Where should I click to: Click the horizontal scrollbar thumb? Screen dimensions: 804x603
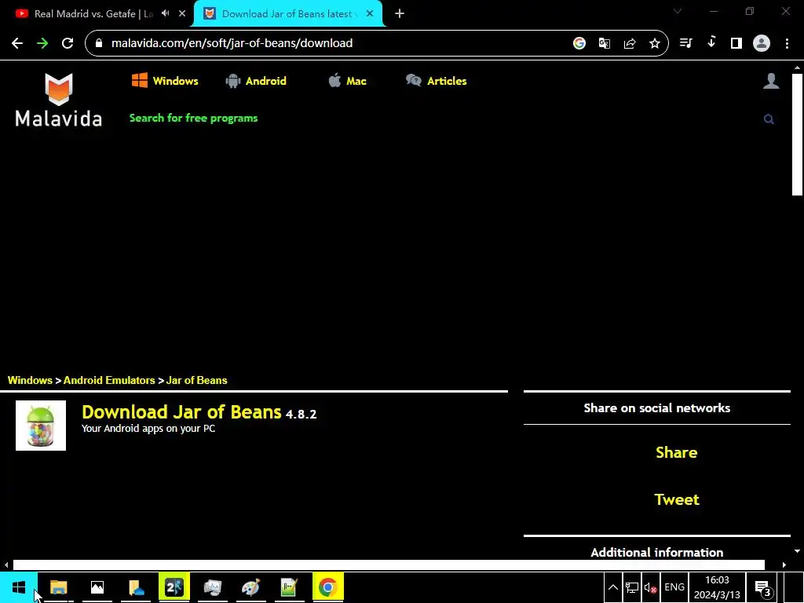[x=389, y=565]
